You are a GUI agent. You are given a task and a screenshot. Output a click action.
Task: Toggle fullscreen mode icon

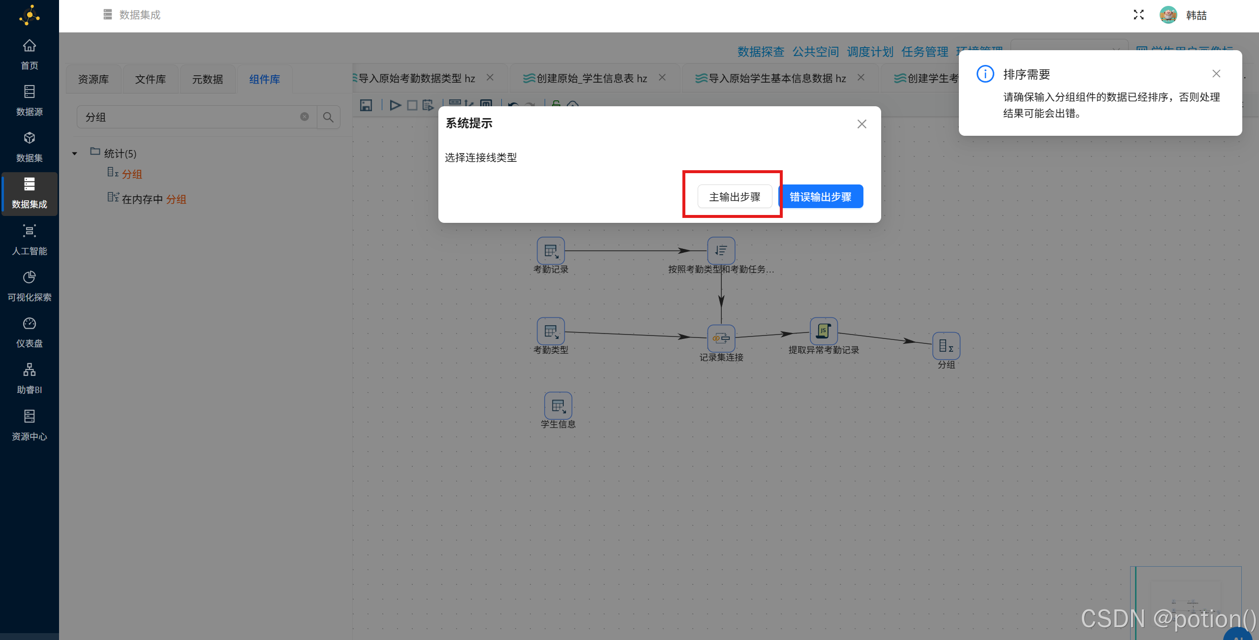point(1138,15)
